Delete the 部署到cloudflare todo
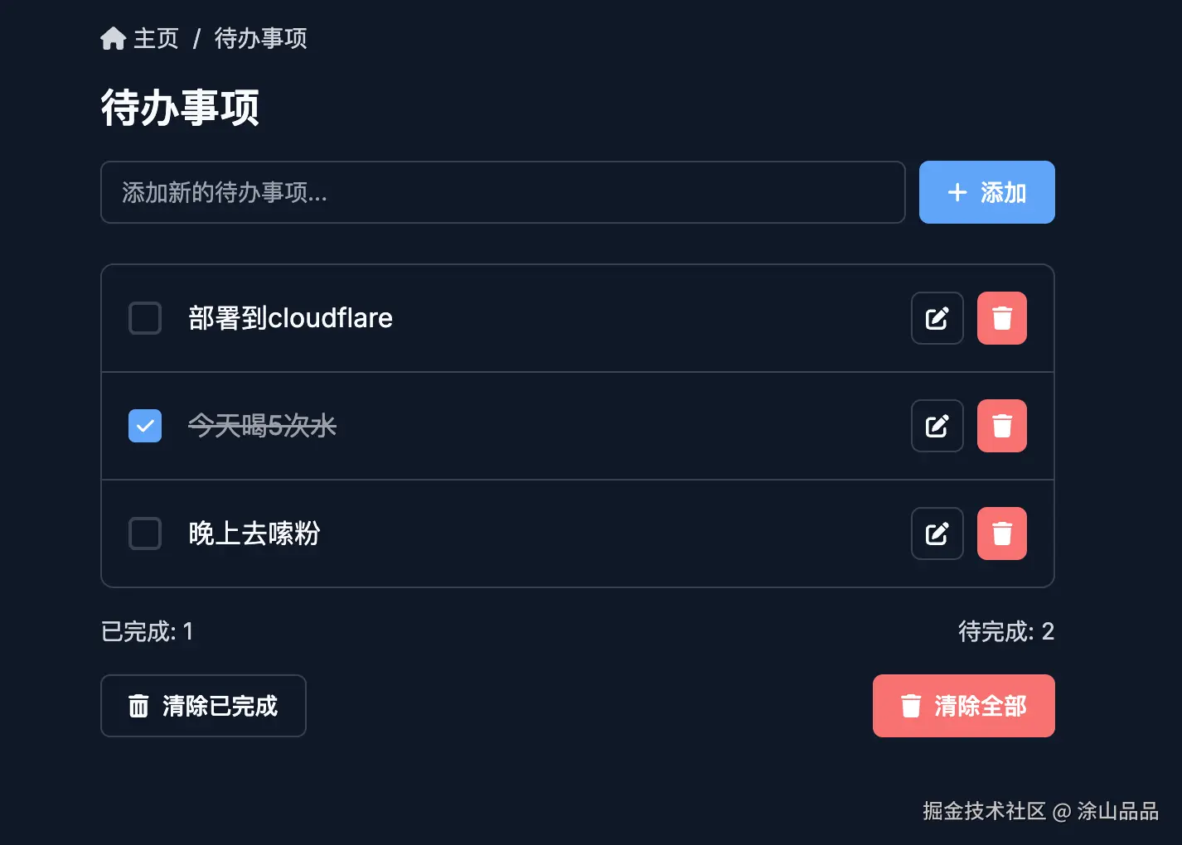Image resolution: width=1182 pixels, height=845 pixels. [x=1001, y=318]
